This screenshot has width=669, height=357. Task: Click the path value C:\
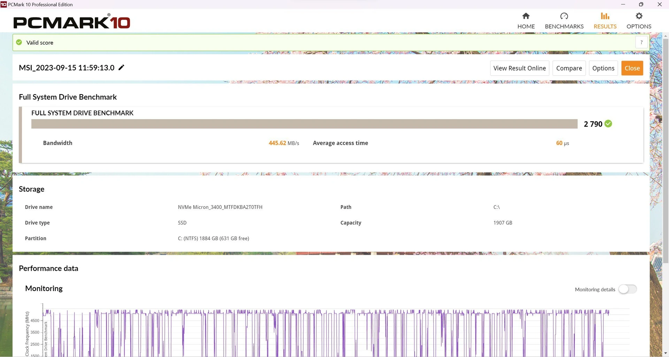point(497,207)
